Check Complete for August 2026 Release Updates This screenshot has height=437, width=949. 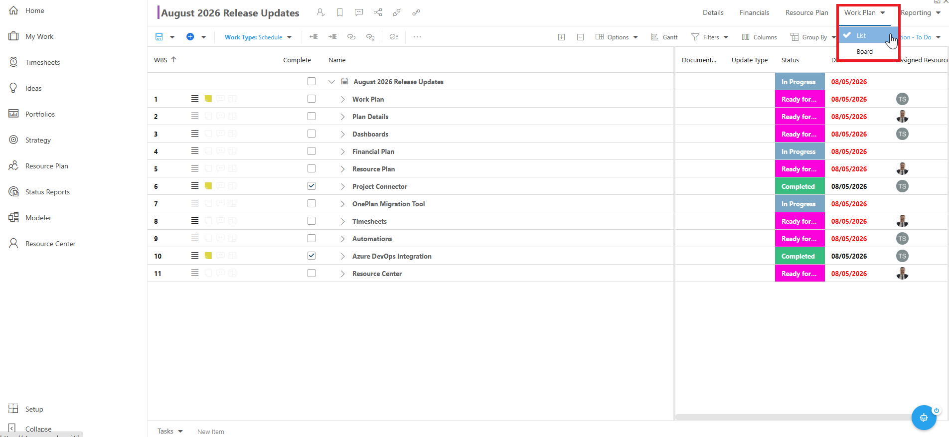[312, 81]
